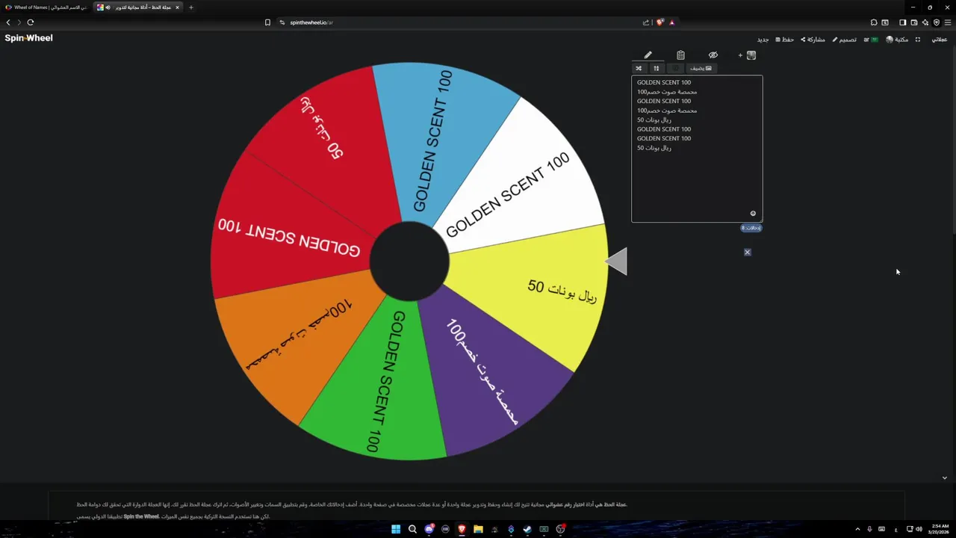Mute the audio in current tab

108,7
